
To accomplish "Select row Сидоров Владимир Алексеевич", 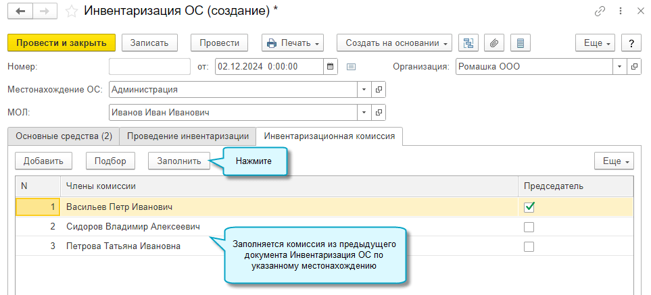I will click(x=324, y=227).
